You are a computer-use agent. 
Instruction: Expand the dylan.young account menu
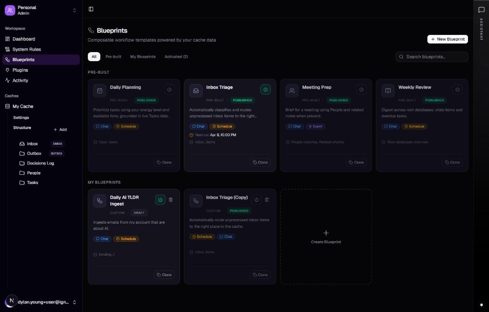(x=41, y=302)
